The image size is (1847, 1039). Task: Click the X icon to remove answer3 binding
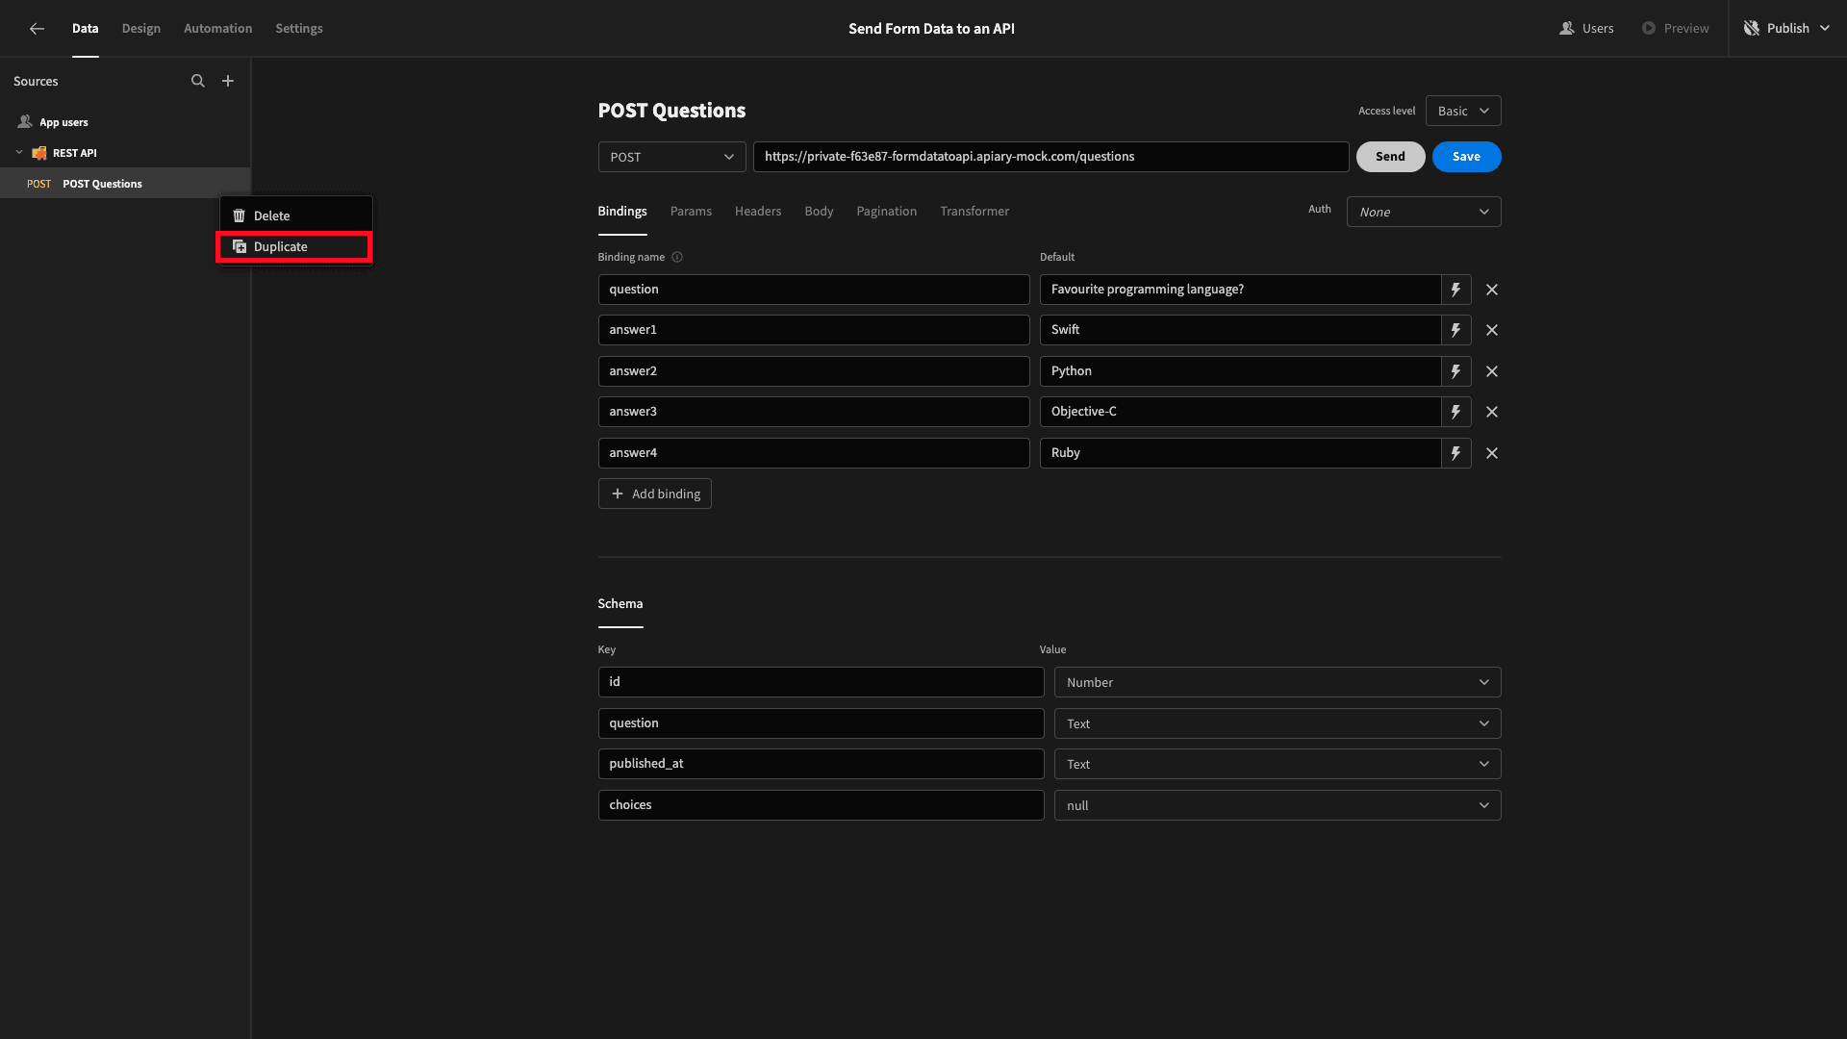(x=1492, y=411)
